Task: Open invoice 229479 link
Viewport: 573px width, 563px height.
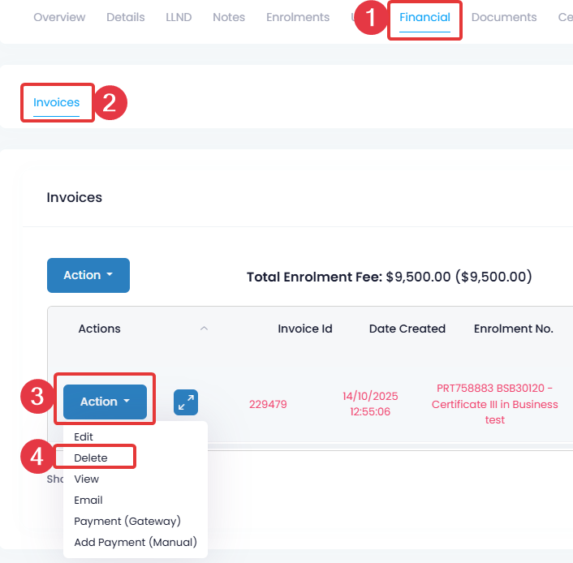Action: point(268,404)
